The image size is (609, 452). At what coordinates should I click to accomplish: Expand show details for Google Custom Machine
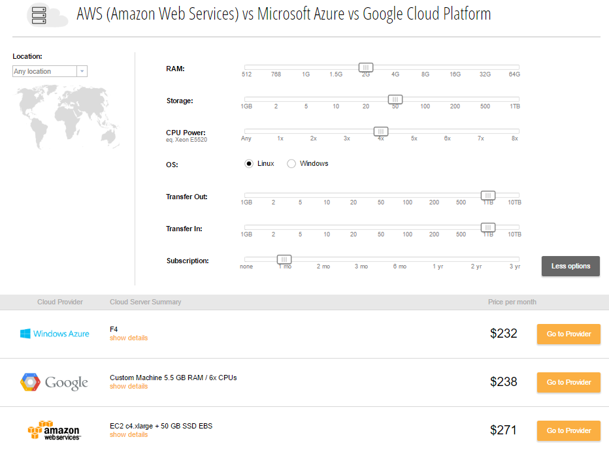pyautogui.click(x=129, y=387)
